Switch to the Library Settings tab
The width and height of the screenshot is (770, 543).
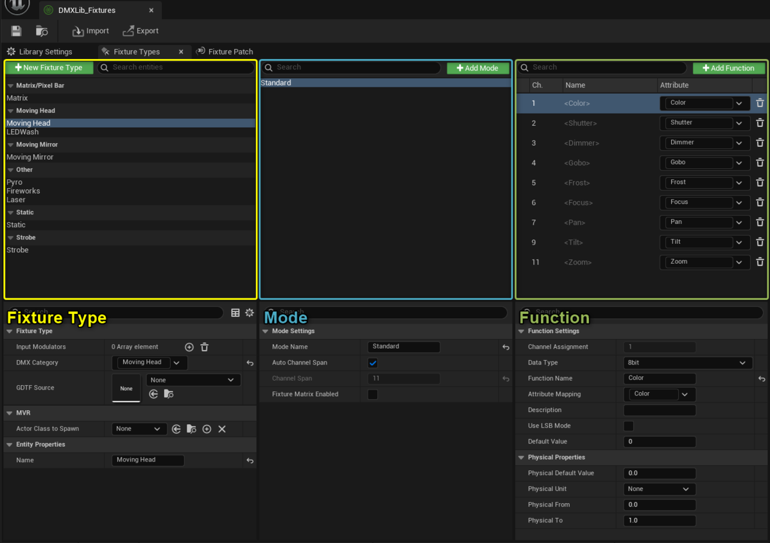tap(40, 51)
